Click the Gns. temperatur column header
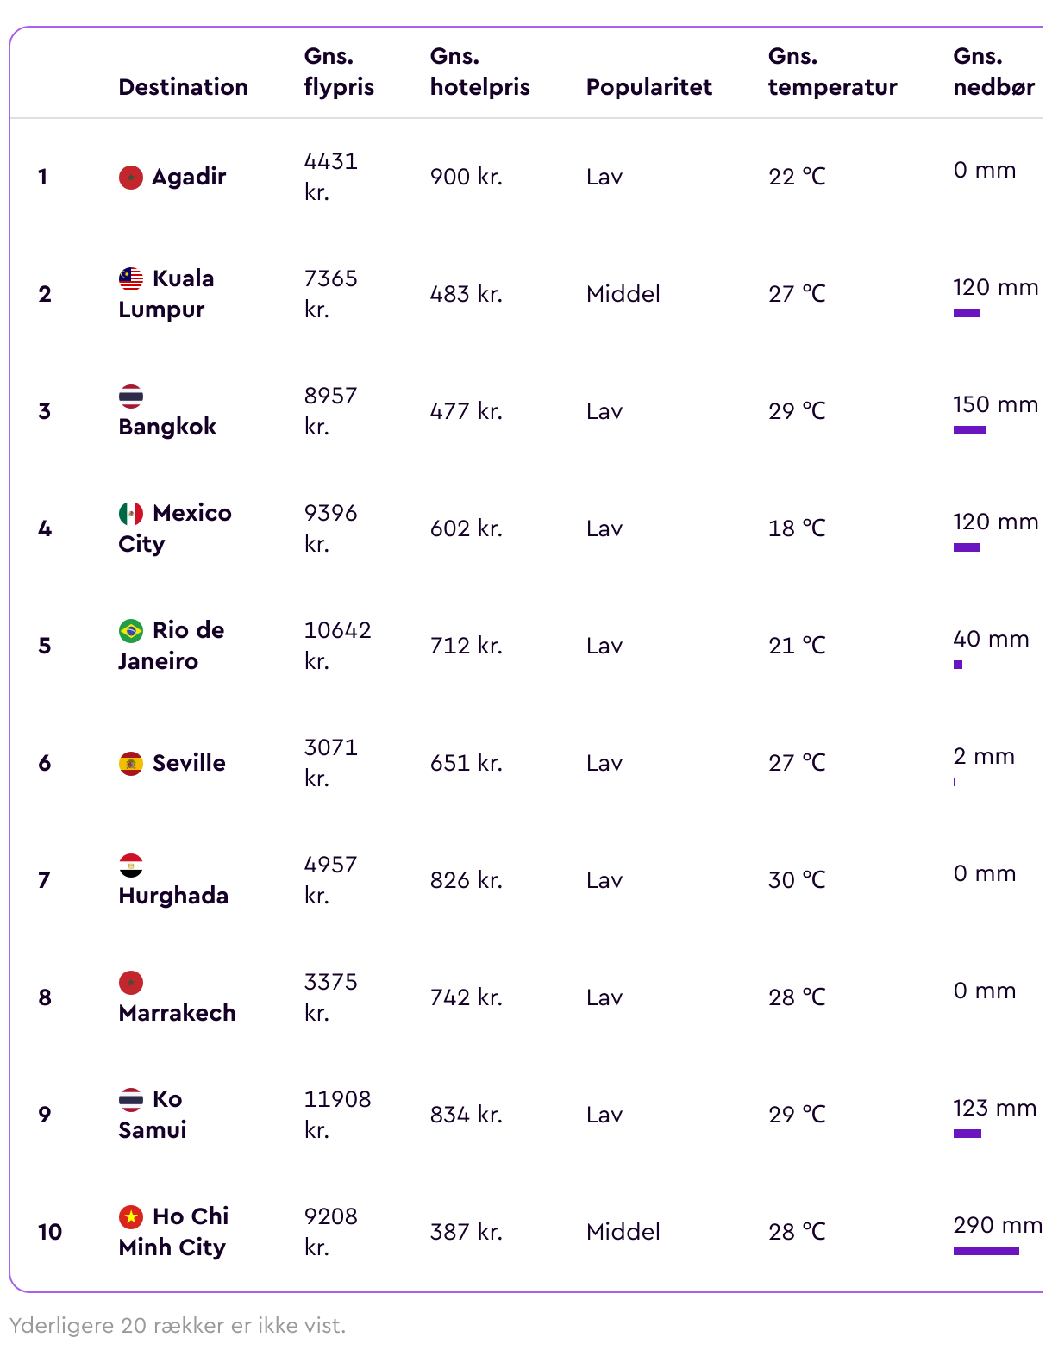 point(833,72)
